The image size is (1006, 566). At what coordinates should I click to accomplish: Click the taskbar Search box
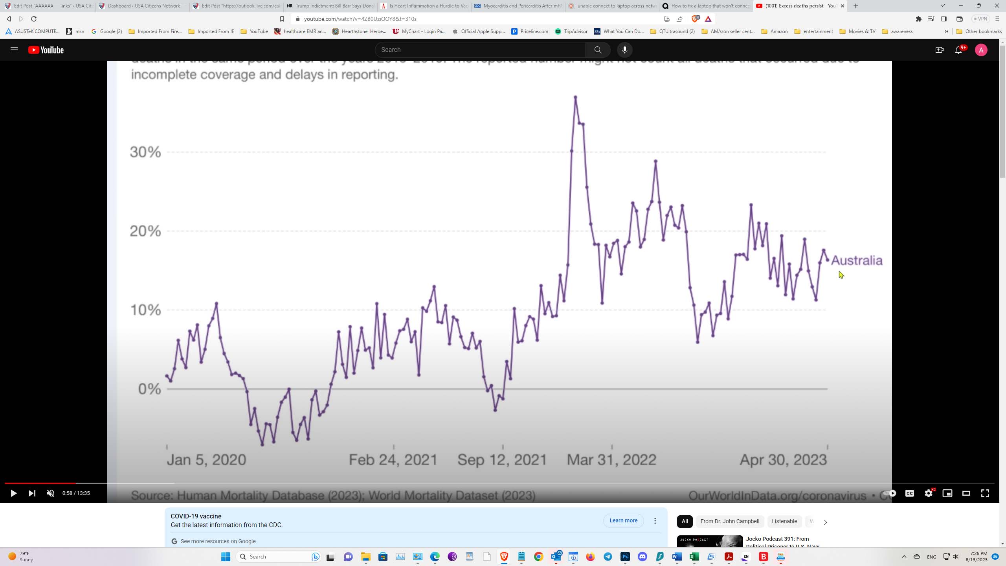278,557
